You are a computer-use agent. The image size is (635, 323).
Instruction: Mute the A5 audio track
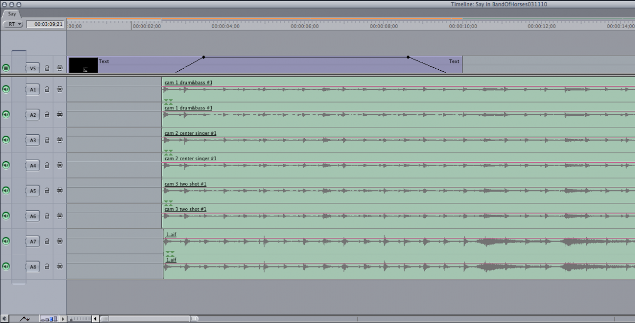click(x=6, y=190)
